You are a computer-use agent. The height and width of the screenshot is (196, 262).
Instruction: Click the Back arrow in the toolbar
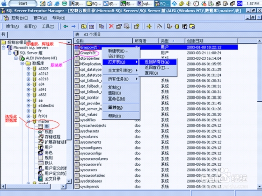click(x=66, y=26)
